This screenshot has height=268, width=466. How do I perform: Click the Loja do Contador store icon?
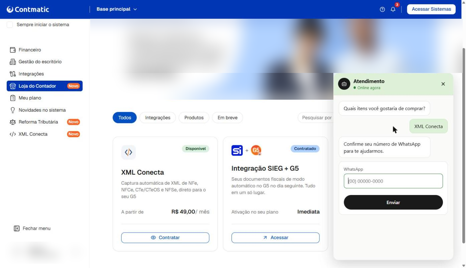(13, 86)
